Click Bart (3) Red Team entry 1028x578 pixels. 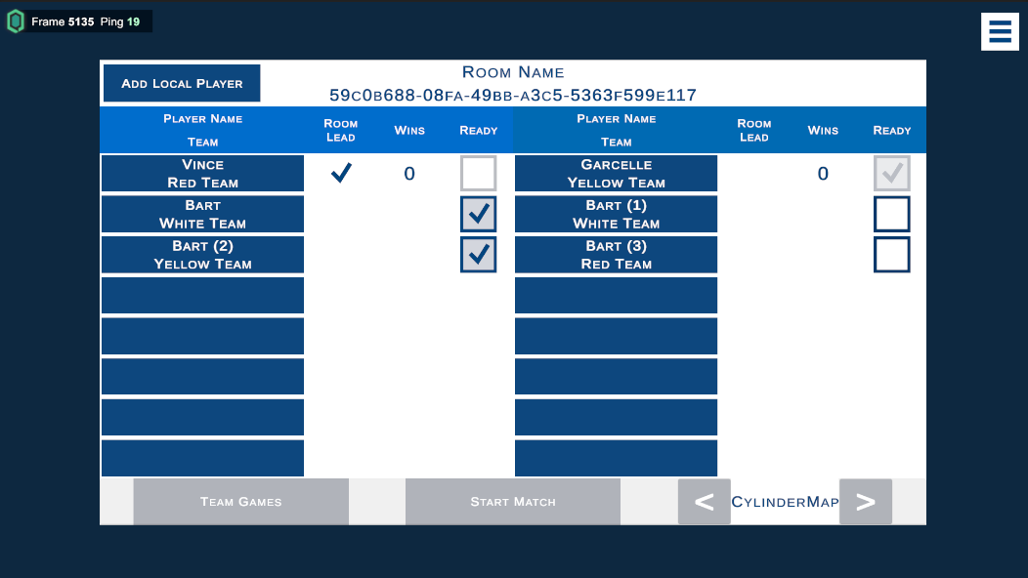[616, 255]
